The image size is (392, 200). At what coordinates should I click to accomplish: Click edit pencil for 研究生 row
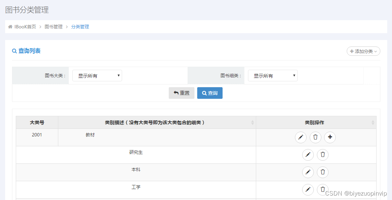pyautogui.click(x=308, y=155)
